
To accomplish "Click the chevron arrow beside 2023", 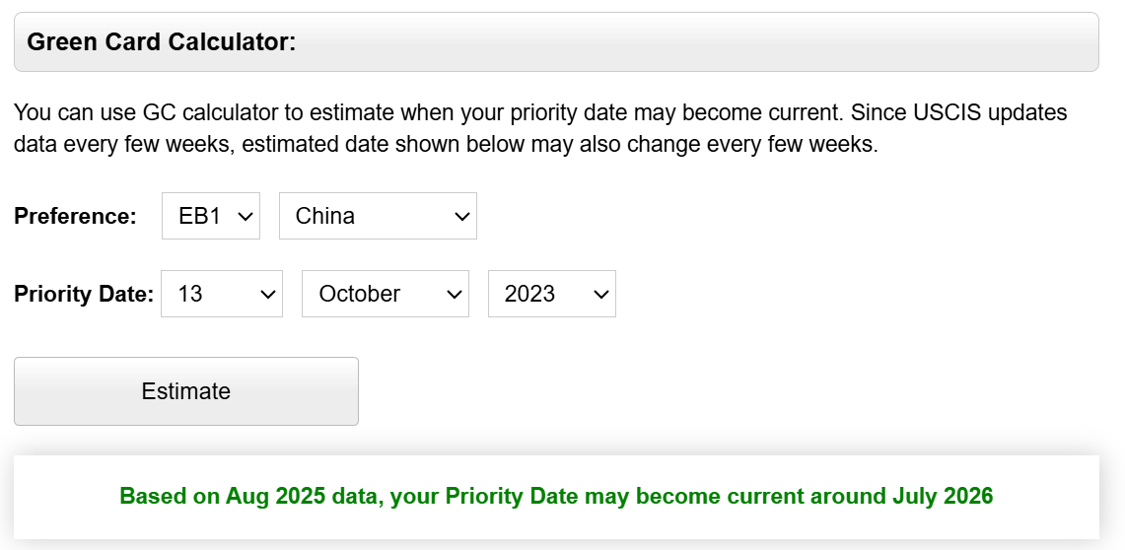I will pyautogui.click(x=599, y=295).
